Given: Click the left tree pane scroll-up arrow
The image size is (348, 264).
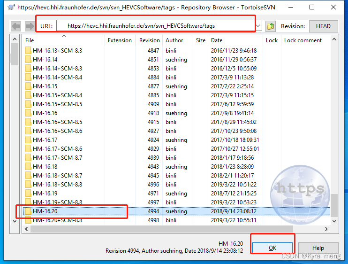Looking at the screenshot, I should click(15, 39).
